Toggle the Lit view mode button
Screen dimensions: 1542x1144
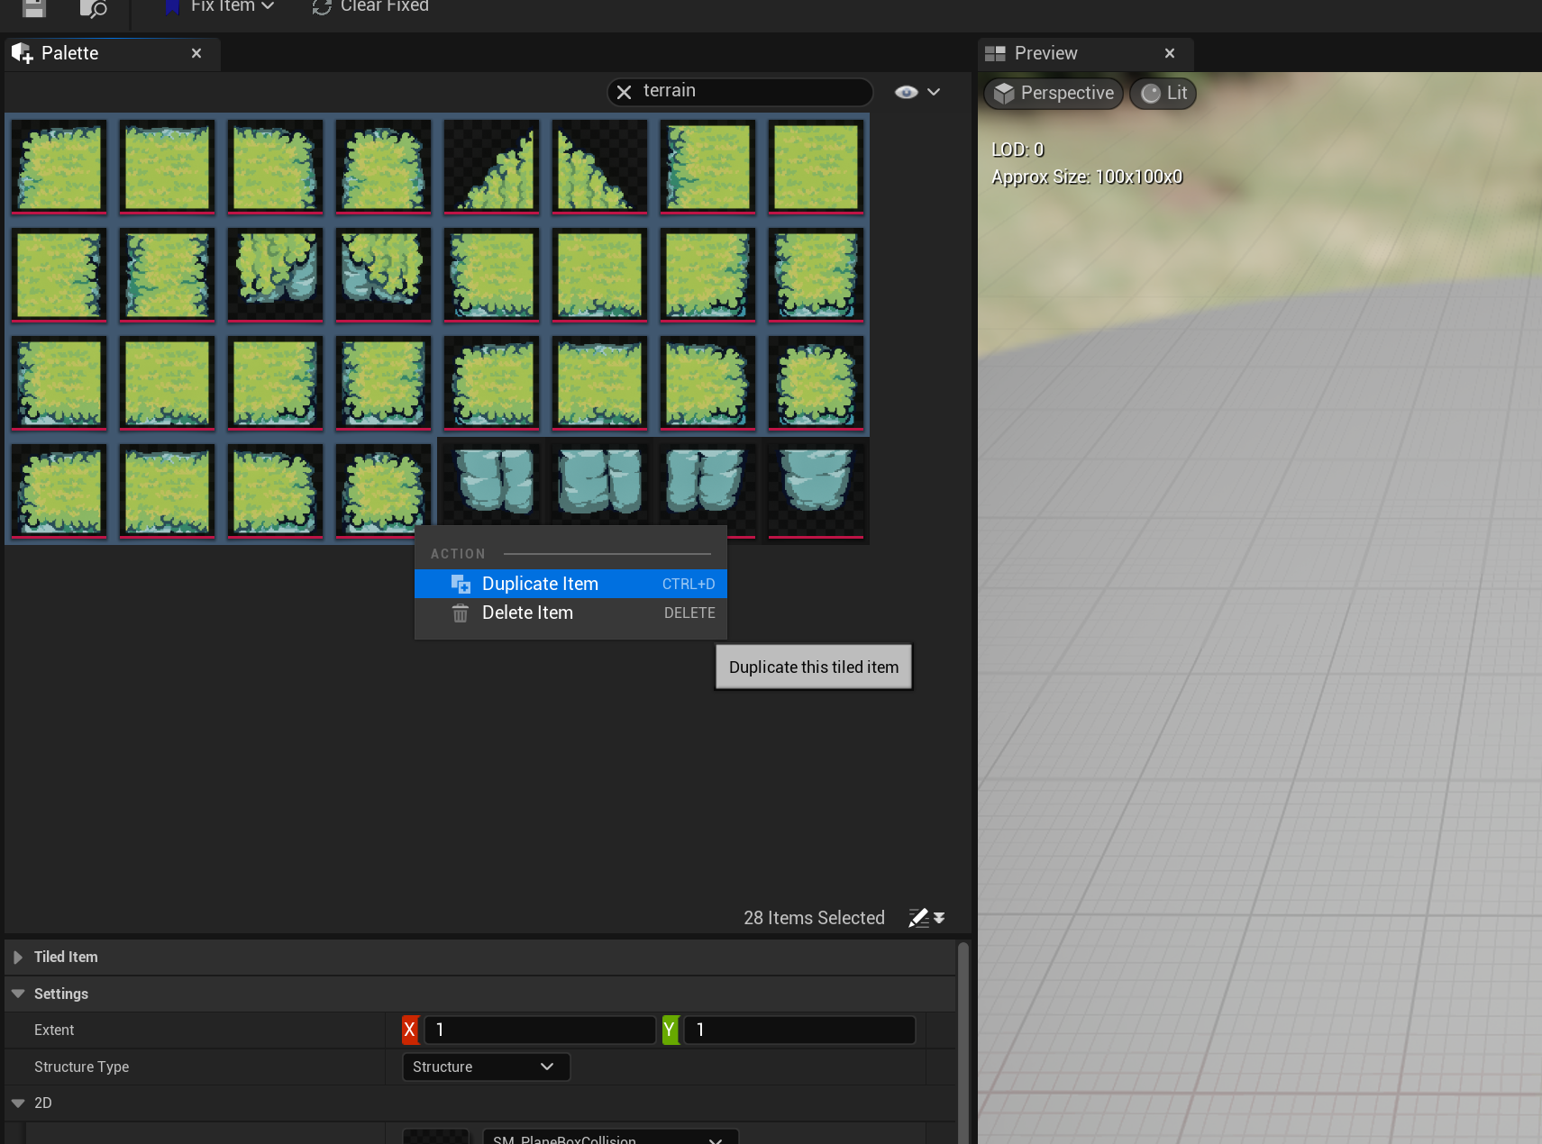click(1163, 93)
